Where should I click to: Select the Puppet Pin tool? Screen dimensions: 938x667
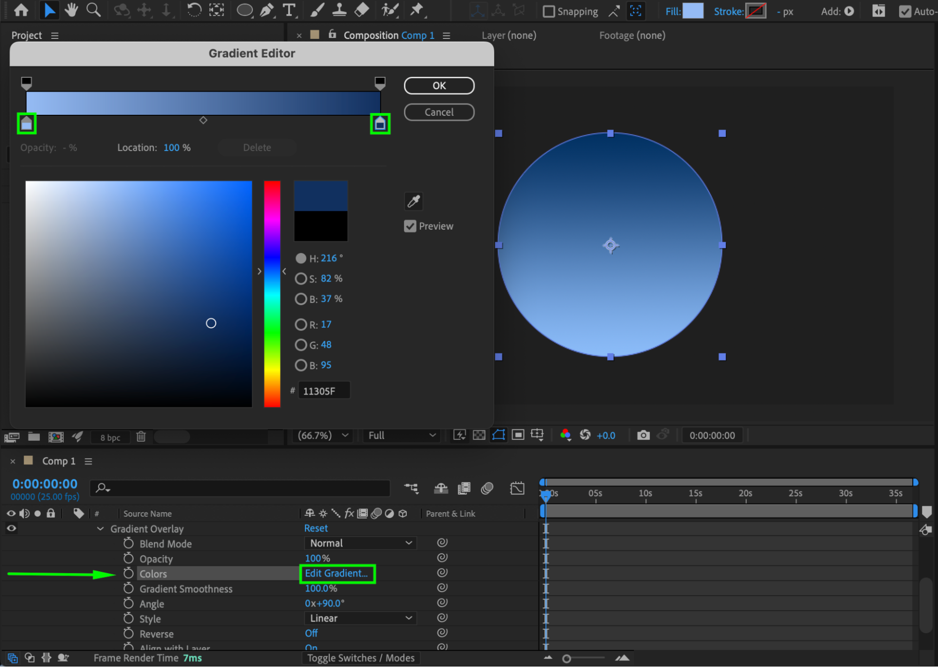(416, 10)
